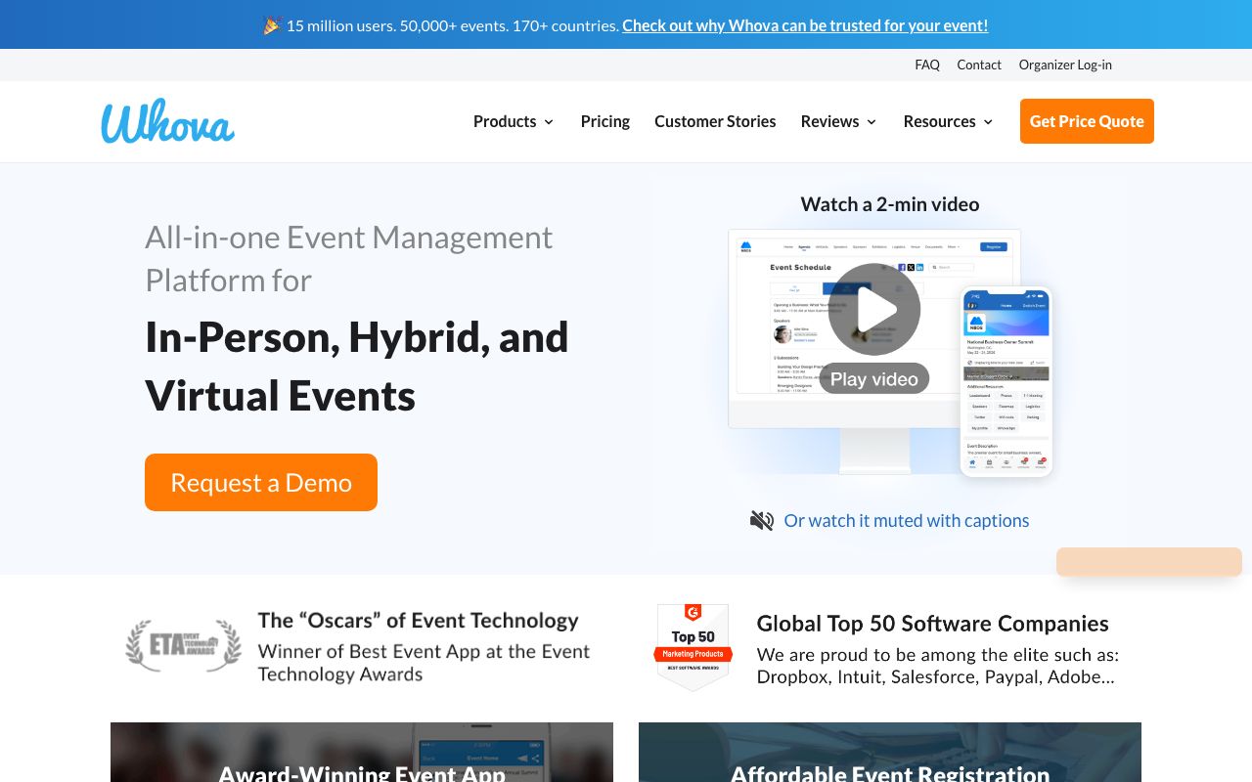Open the FAQ page
The width and height of the screenshot is (1252, 782).
click(x=926, y=65)
